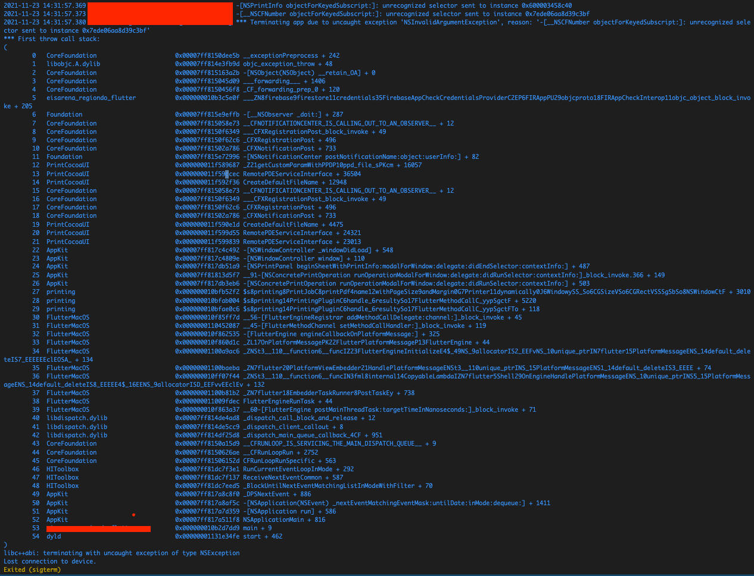Click the 'Exited (sigterm)' status line
The image size is (754, 576).
click(32, 569)
